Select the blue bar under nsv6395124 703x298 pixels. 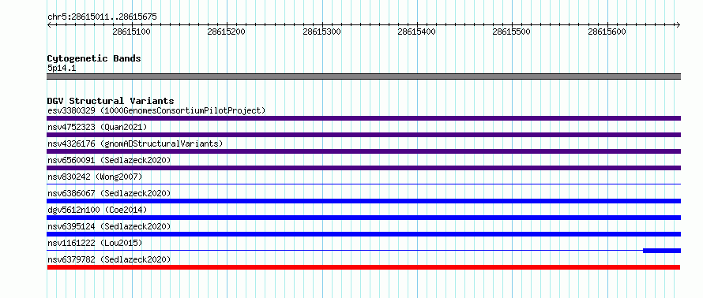point(363,234)
